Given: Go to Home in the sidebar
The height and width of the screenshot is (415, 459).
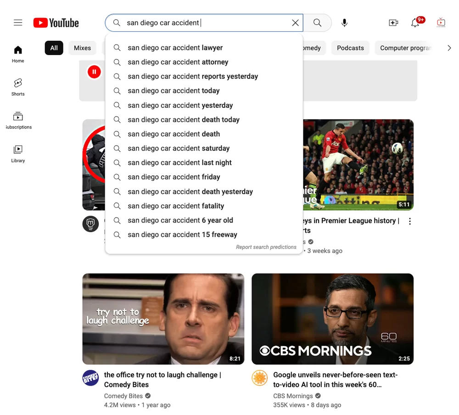Looking at the screenshot, I should (18, 54).
